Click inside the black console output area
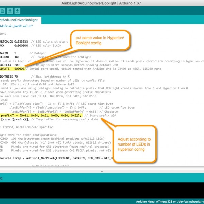 click(x=102, y=190)
